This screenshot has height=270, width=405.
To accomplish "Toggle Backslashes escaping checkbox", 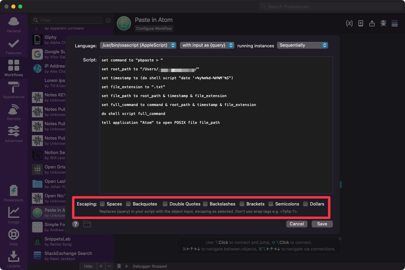I will point(205,204).
